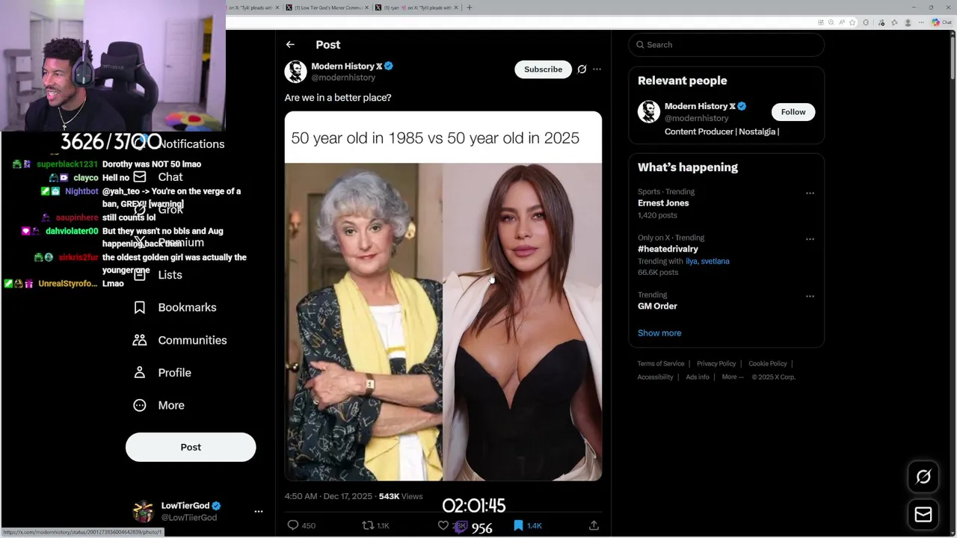The height and width of the screenshot is (538, 957).
Task: Repost the Modern History X post
Action: (x=368, y=525)
